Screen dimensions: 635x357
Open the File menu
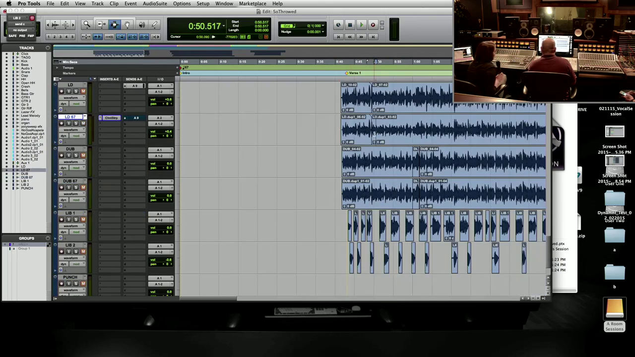pos(50,3)
